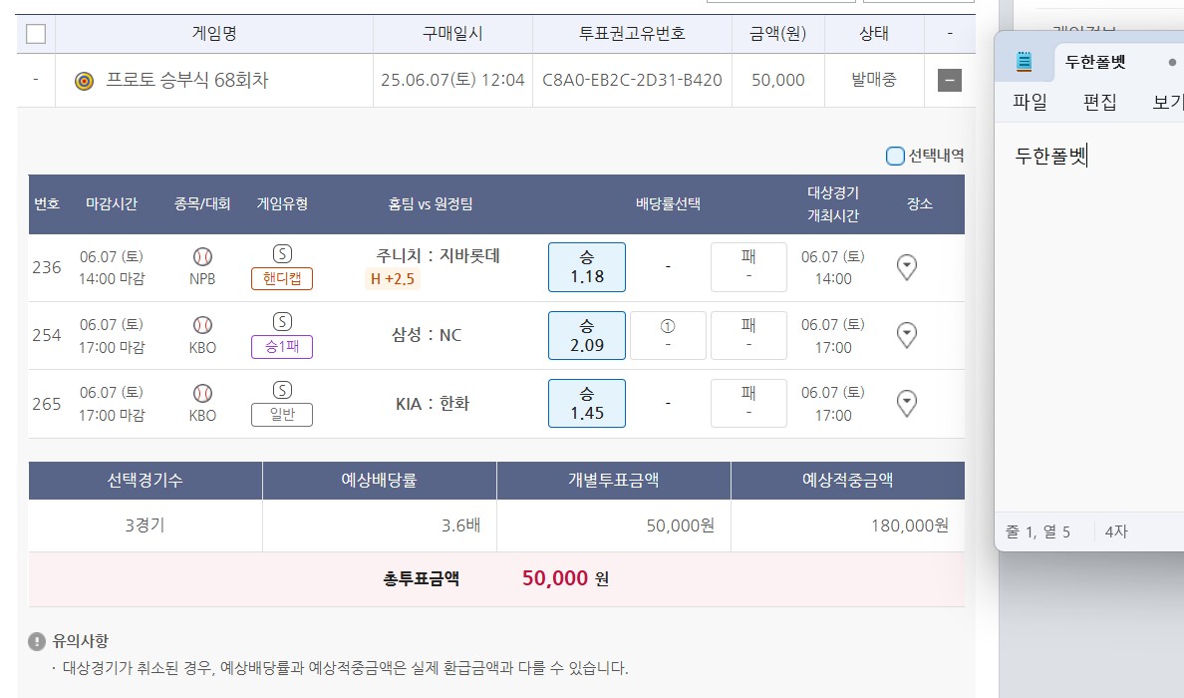Click the 승1패 game type label
This screenshot has width=1184, height=698.
pos(282,347)
